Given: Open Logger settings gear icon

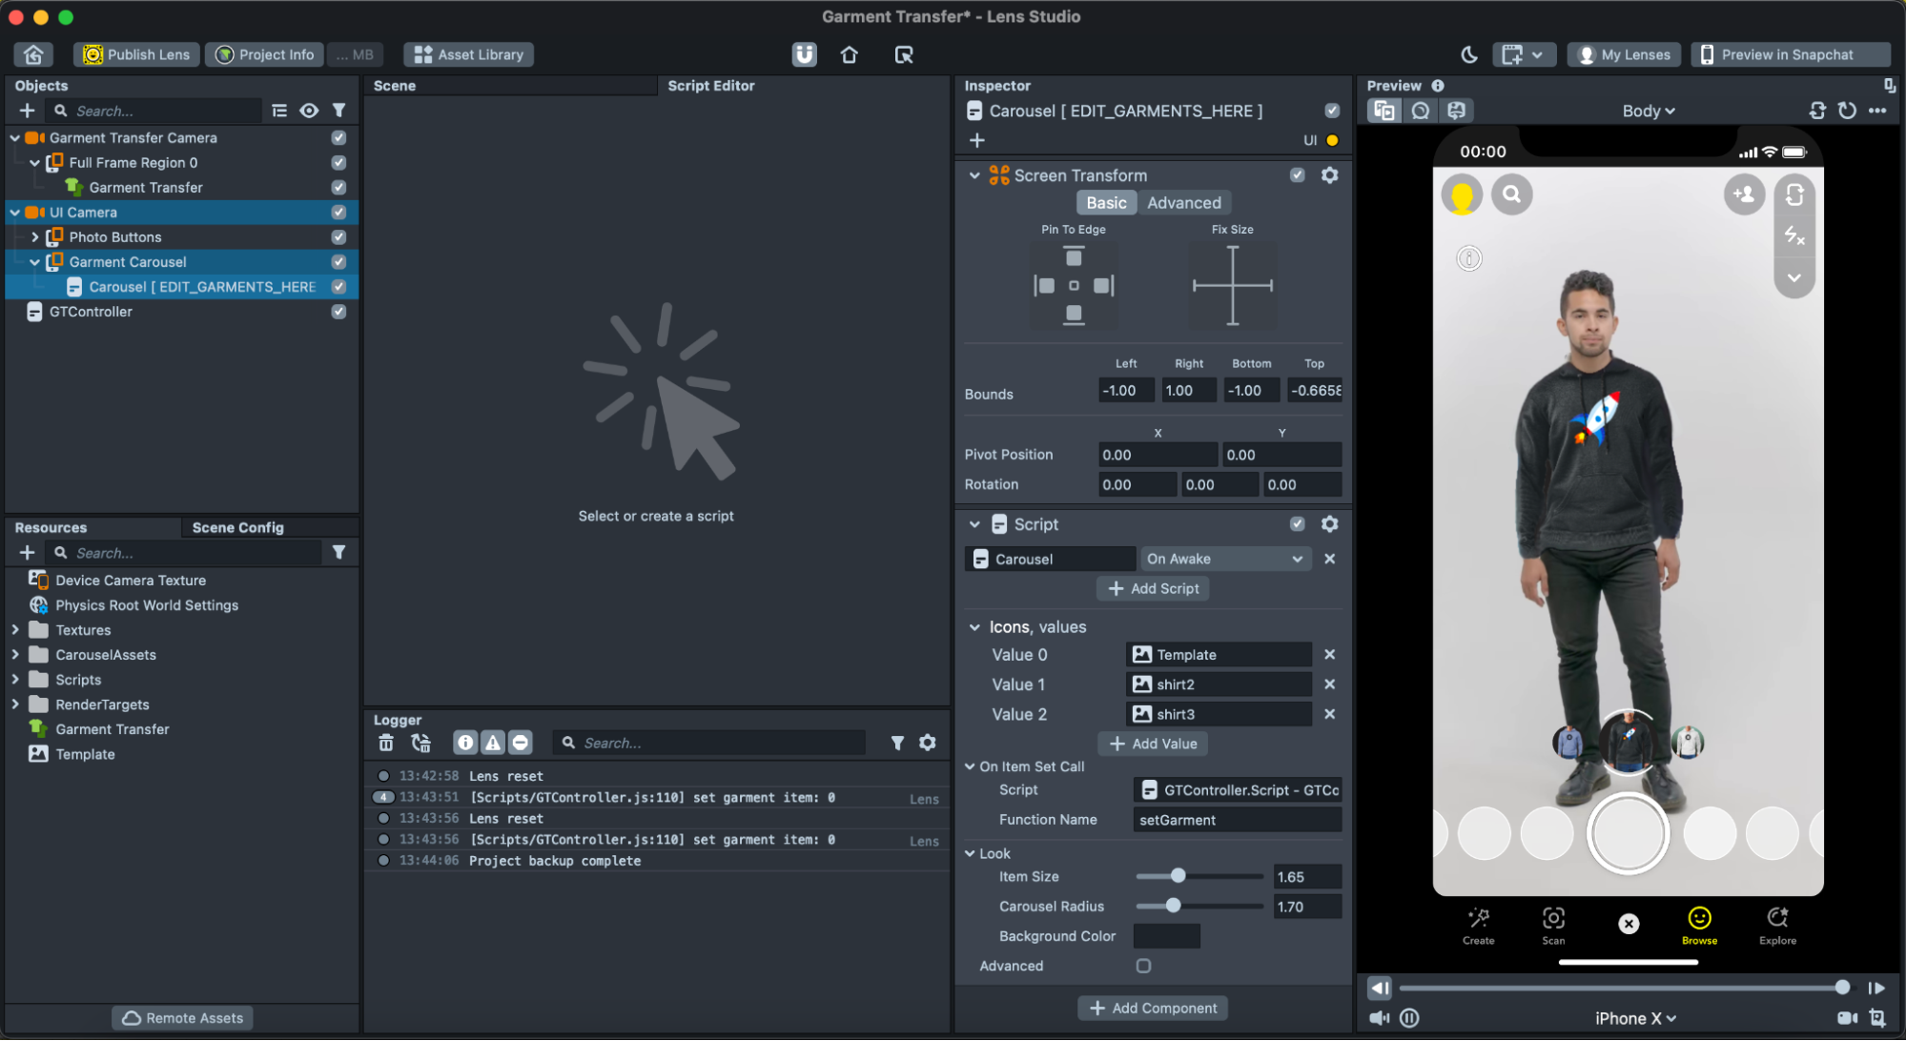Looking at the screenshot, I should 927,743.
